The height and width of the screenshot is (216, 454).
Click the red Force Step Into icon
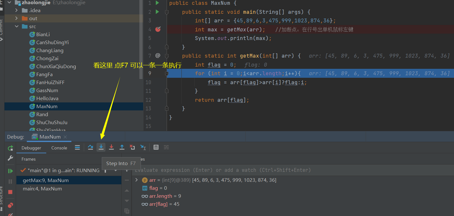pos(111,147)
